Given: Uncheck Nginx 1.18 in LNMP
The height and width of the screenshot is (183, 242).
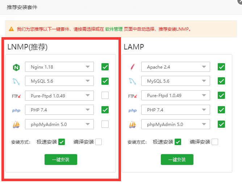Looking at the screenshot, I should (105, 67).
